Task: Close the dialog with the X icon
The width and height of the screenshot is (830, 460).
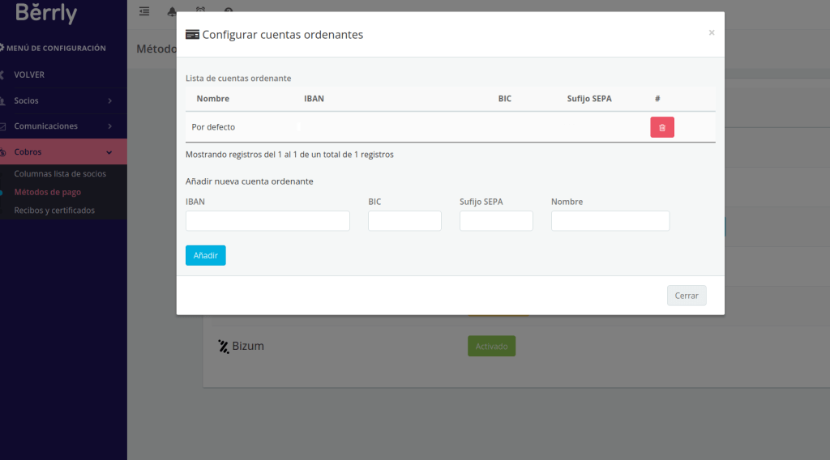Action: (x=712, y=32)
